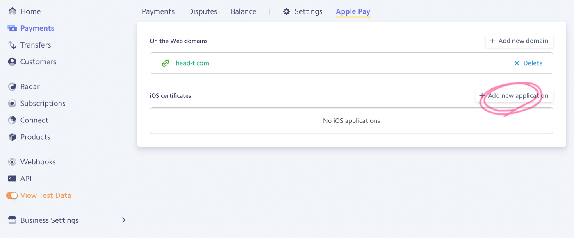Go to the Payments top tab

click(x=158, y=11)
